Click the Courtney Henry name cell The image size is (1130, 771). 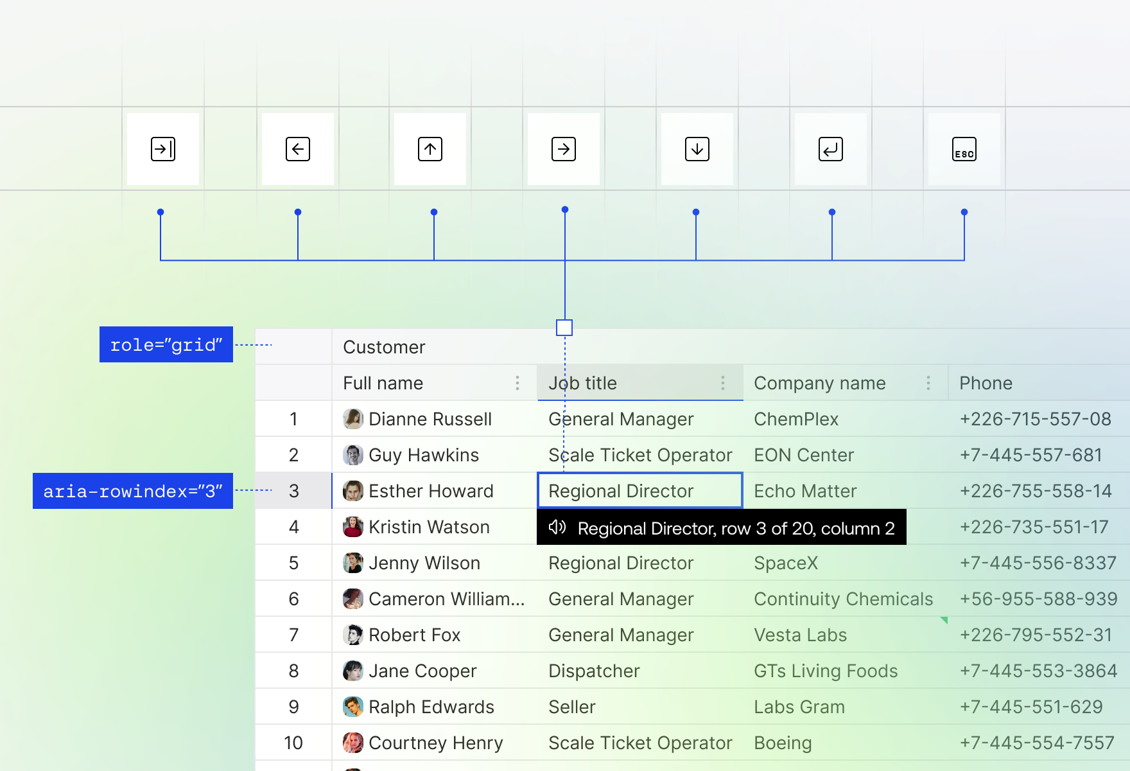click(x=435, y=743)
